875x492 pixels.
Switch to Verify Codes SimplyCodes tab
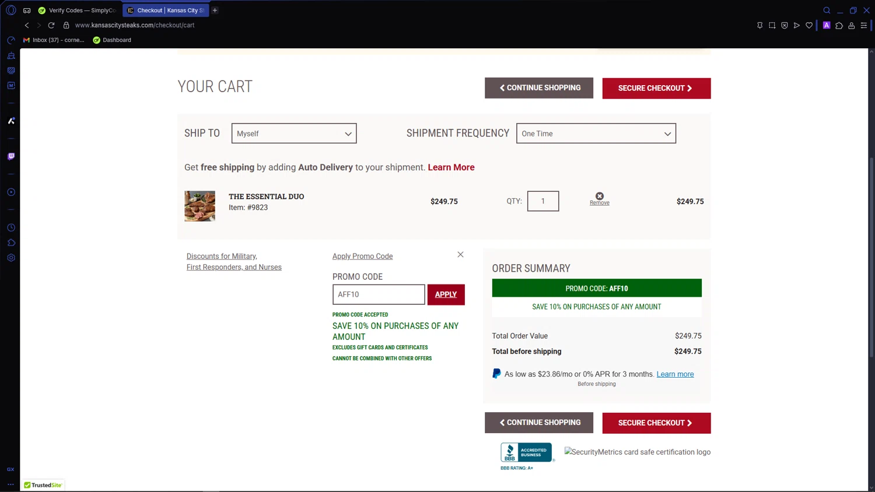coord(78,10)
